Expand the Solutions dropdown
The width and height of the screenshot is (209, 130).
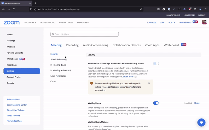coord(30,23)
